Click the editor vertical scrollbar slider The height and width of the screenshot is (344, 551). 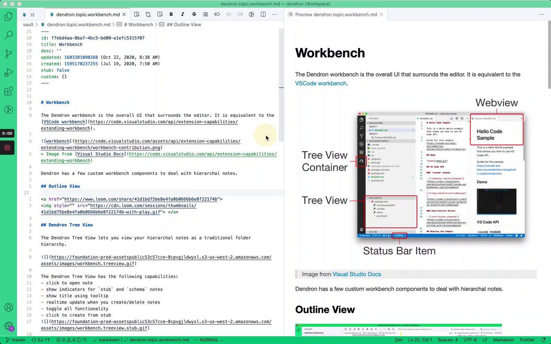pyautogui.click(x=282, y=85)
